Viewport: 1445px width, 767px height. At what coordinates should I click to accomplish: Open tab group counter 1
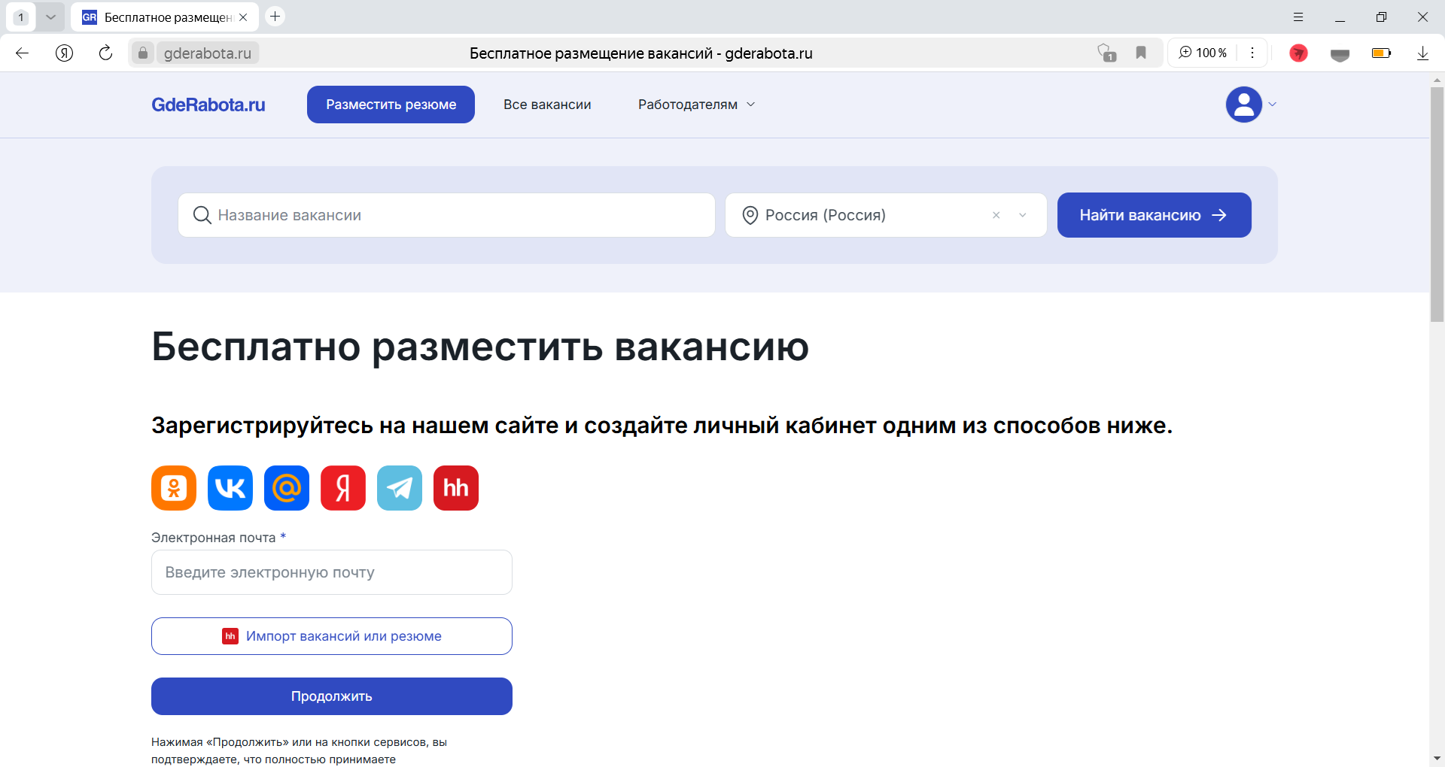click(x=21, y=17)
